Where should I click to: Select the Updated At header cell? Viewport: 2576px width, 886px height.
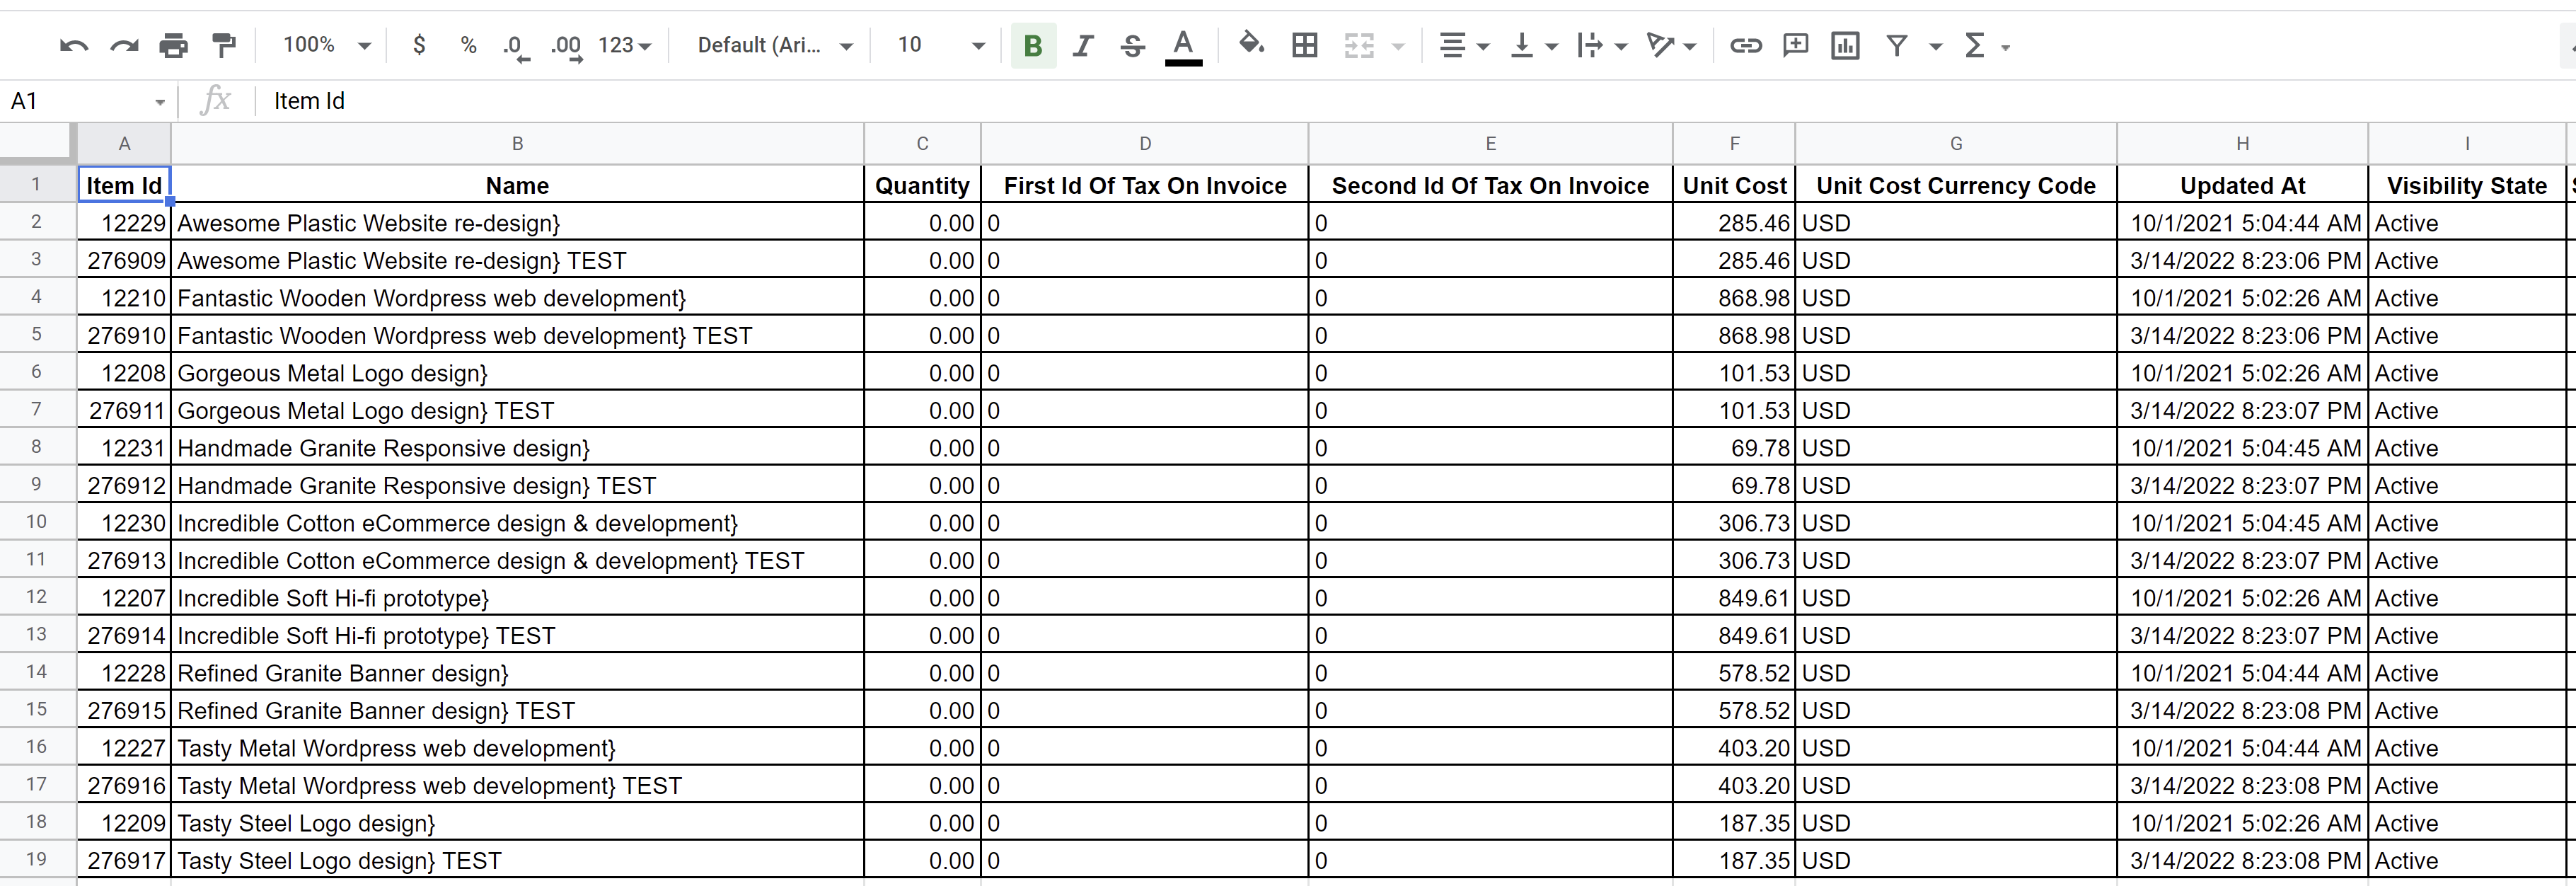[2242, 185]
